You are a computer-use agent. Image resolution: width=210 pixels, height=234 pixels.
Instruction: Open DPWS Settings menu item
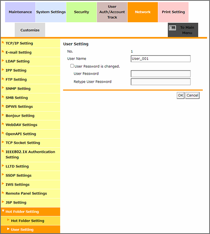pos(30,107)
